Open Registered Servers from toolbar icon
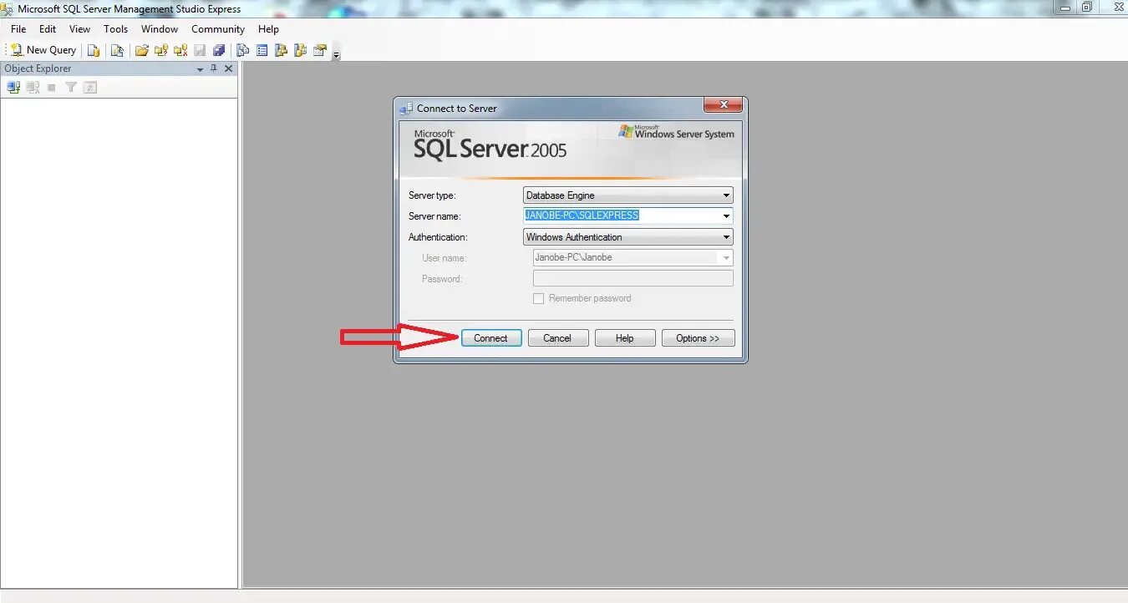The image size is (1128, 603). pyautogui.click(x=243, y=50)
